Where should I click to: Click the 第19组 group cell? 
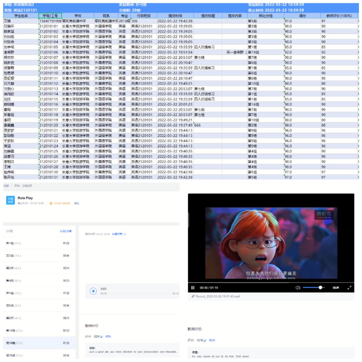point(265,52)
